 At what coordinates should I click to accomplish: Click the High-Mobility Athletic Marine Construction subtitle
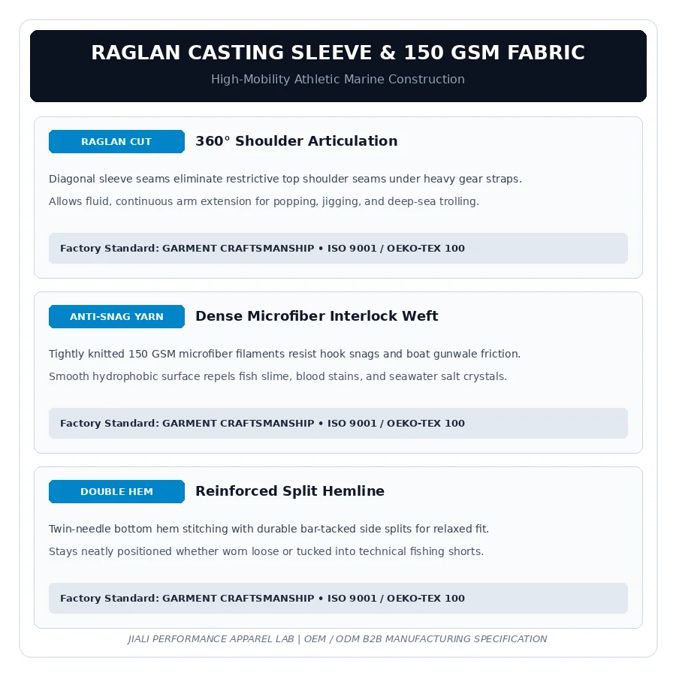pos(338,80)
